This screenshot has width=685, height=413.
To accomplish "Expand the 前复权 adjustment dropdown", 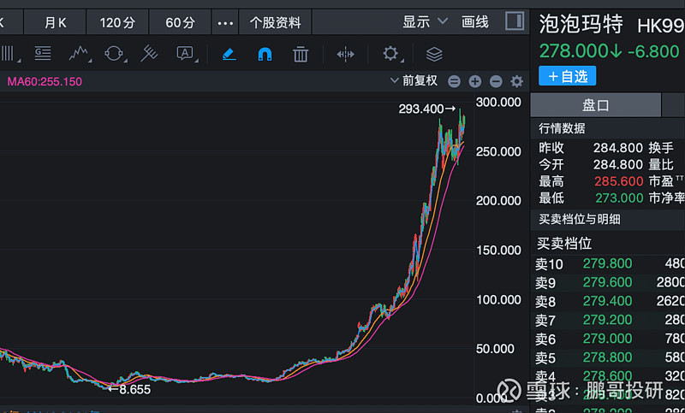I will point(414,80).
